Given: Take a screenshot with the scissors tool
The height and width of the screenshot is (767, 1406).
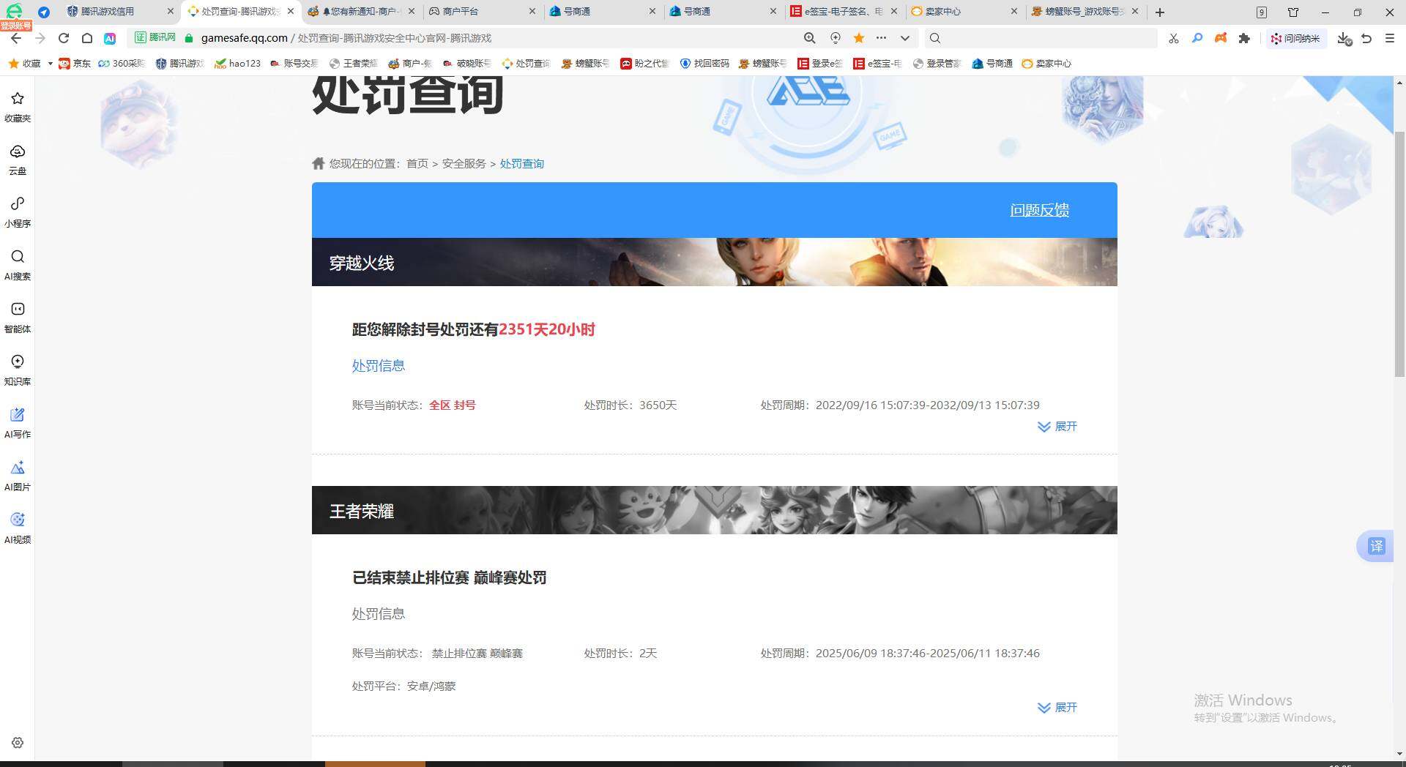Looking at the screenshot, I should pyautogui.click(x=1173, y=38).
